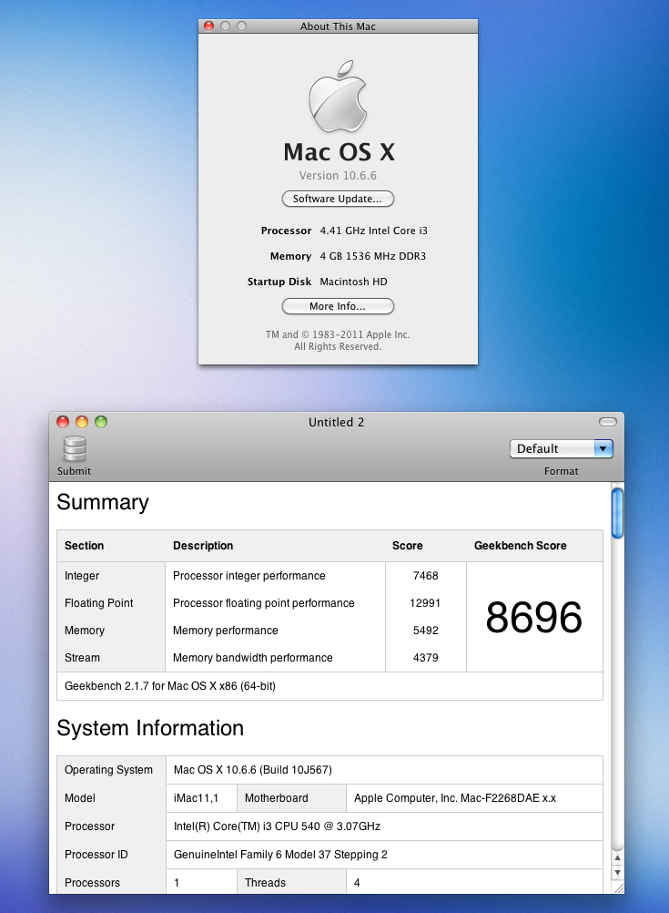Screen dimensions: 669x913
Task: Select Stream score 4379
Action: (x=425, y=658)
